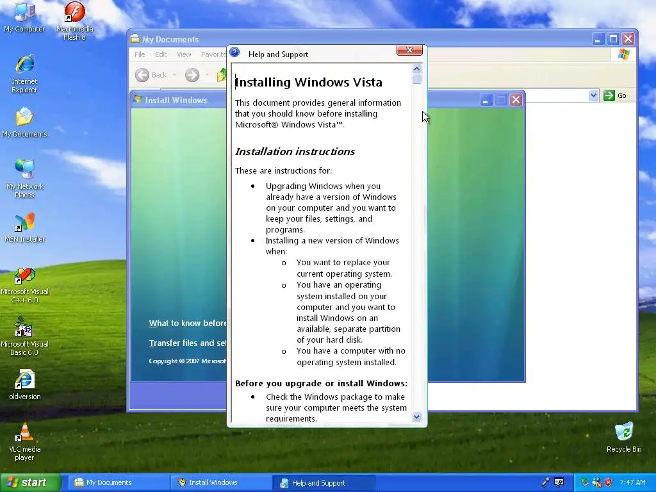Open the oldversion desktop shortcut
Screen dimensions: 656x492
(24, 384)
